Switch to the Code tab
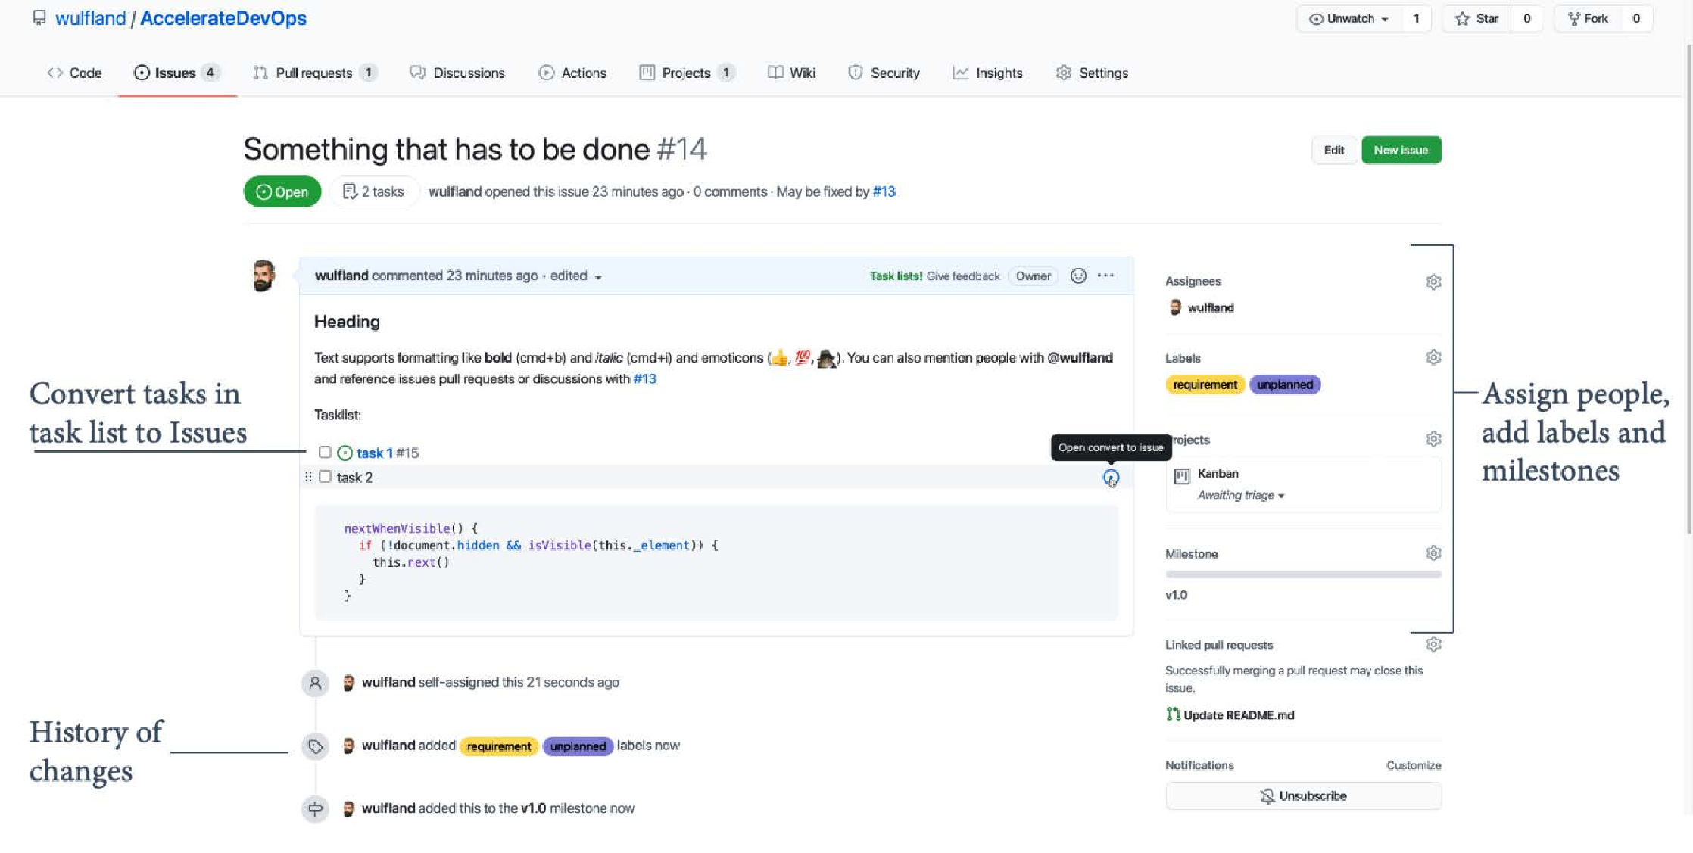Image resolution: width=1693 pixels, height=853 pixels. click(74, 73)
